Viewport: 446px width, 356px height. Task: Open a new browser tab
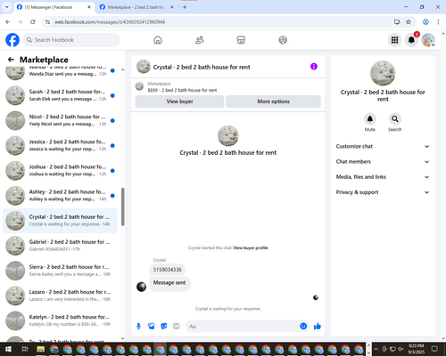pyautogui.click(x=185, y=7)
